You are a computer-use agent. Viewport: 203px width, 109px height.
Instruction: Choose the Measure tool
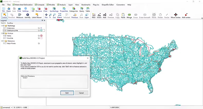point(20,16)
